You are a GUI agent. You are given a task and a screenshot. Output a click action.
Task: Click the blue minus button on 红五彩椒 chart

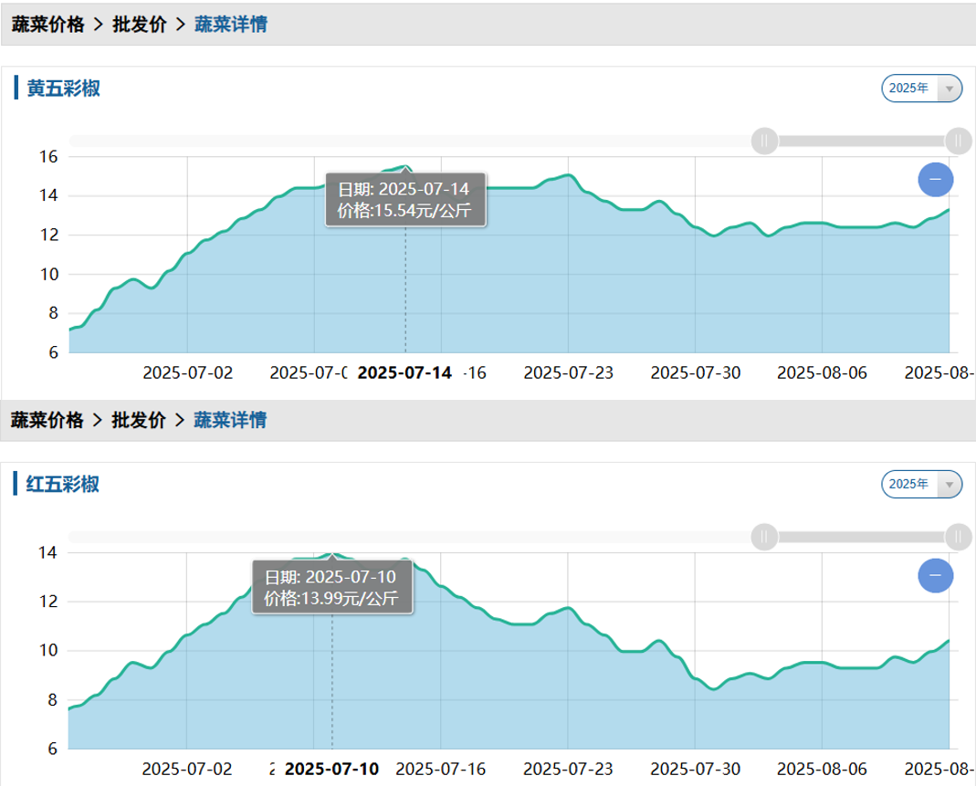click(x=935, y=576)
